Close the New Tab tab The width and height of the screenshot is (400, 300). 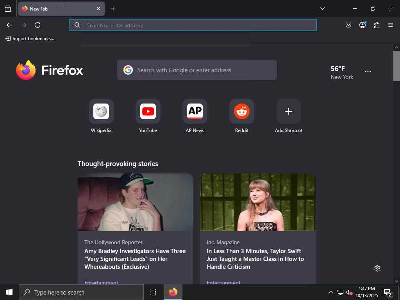point(98,9)
